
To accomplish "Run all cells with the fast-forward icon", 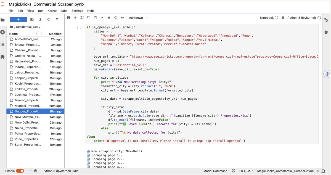I will click(122, 17).
